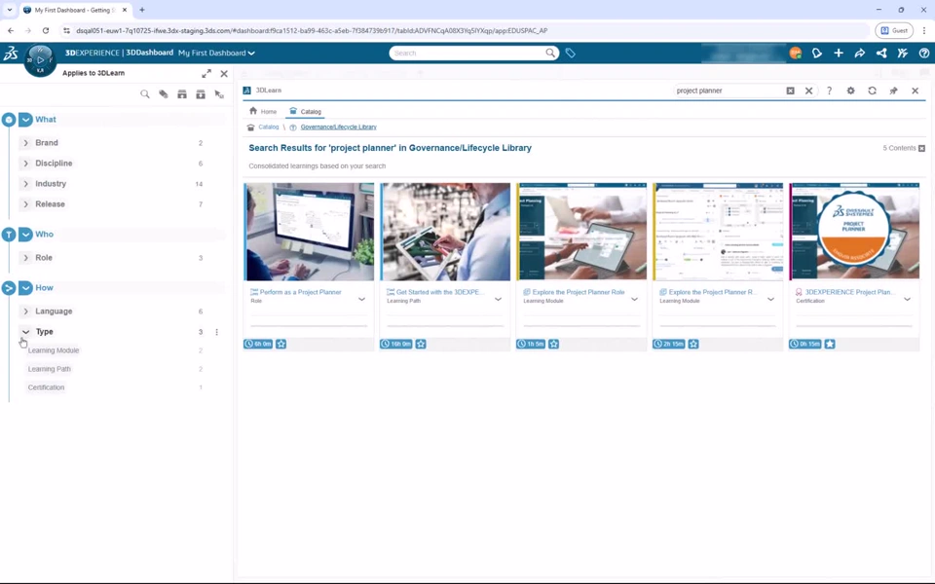
Task: Expand the Release tag group
Action: pos(25,204)
